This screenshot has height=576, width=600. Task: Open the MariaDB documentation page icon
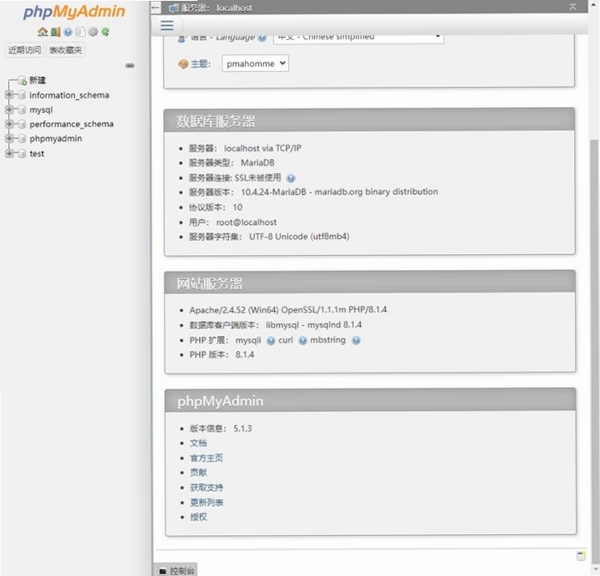[x=80, y=32]
